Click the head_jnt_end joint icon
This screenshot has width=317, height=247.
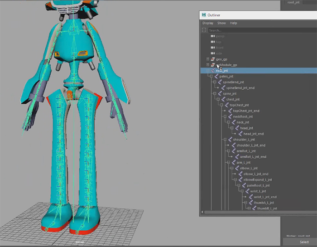click(x=240, y=134)
